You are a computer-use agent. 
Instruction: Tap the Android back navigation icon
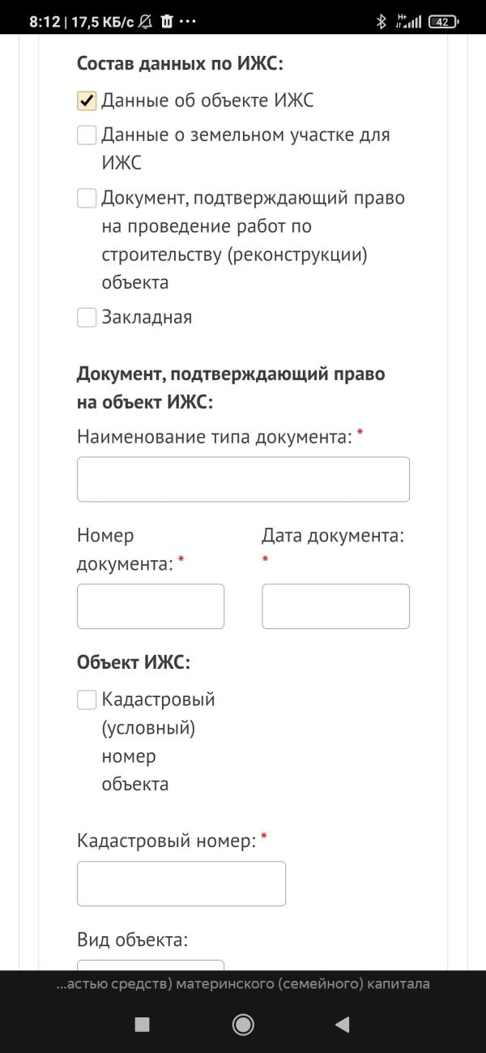[x=342, y=1025]
